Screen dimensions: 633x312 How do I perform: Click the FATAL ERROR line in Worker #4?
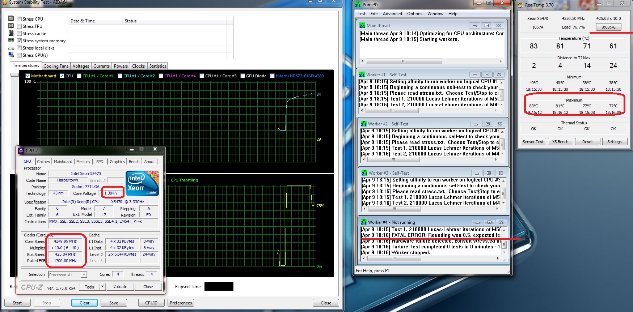(431, 235)
